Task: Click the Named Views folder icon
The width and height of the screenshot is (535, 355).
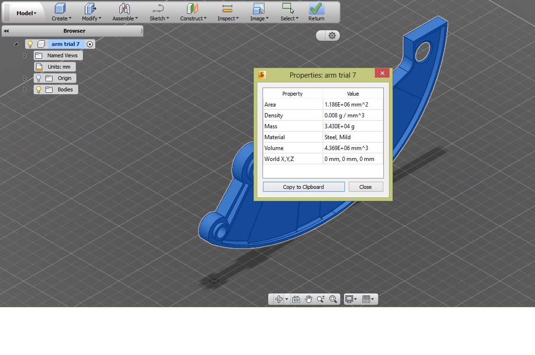Action: tap(39, 55)
